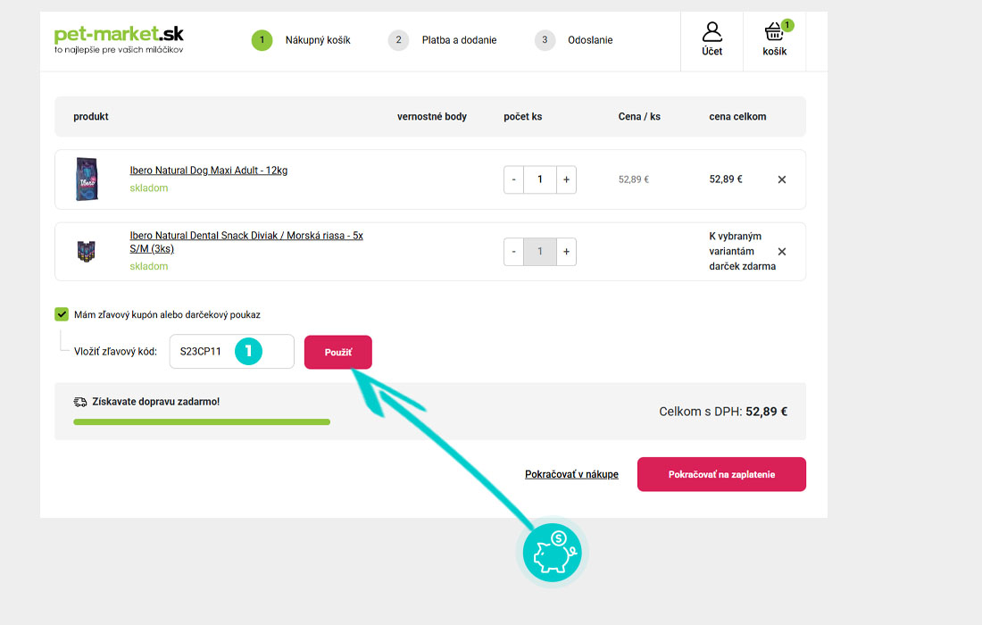Click the 'vernostné body' column header

tap(431, 116)
